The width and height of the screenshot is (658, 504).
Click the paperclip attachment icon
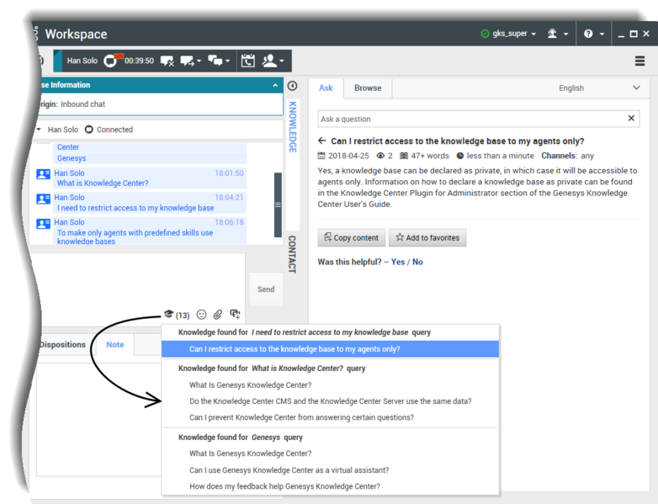pos(218,315)
